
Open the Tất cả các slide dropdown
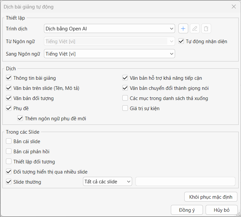107,181
